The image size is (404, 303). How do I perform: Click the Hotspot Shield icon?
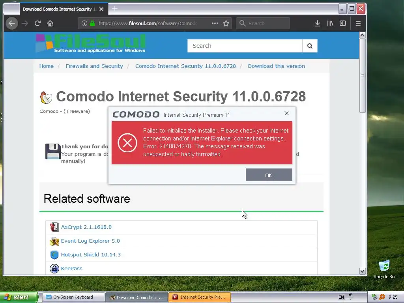pyautogui.click(x=54, y=255)
